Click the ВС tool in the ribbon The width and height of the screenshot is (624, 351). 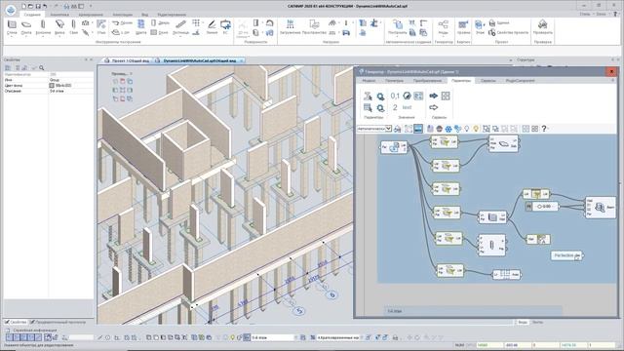point(225,27)
